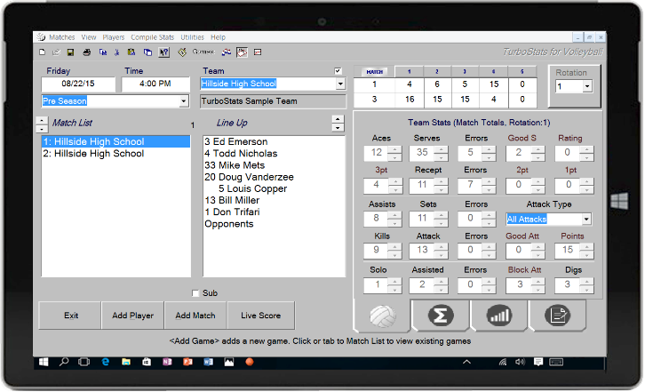Increase the Kills value with up arrow
The image size is (645, 392).
[394, 246]
